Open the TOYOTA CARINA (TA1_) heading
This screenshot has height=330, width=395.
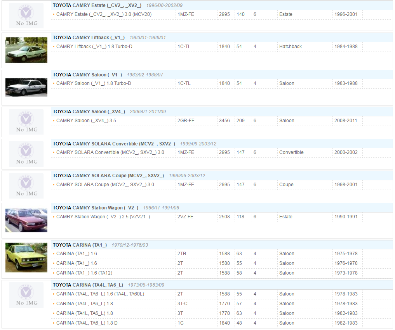[x=80, y=245]
